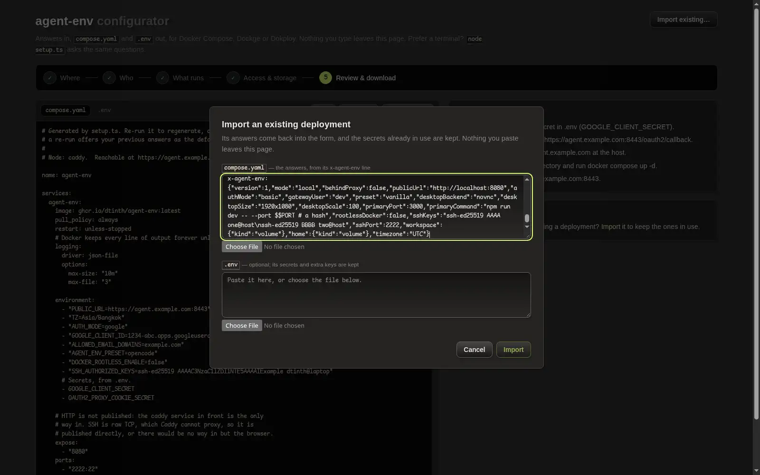Click the compose textarea scrollbar thumb

[x=527, y=218]
